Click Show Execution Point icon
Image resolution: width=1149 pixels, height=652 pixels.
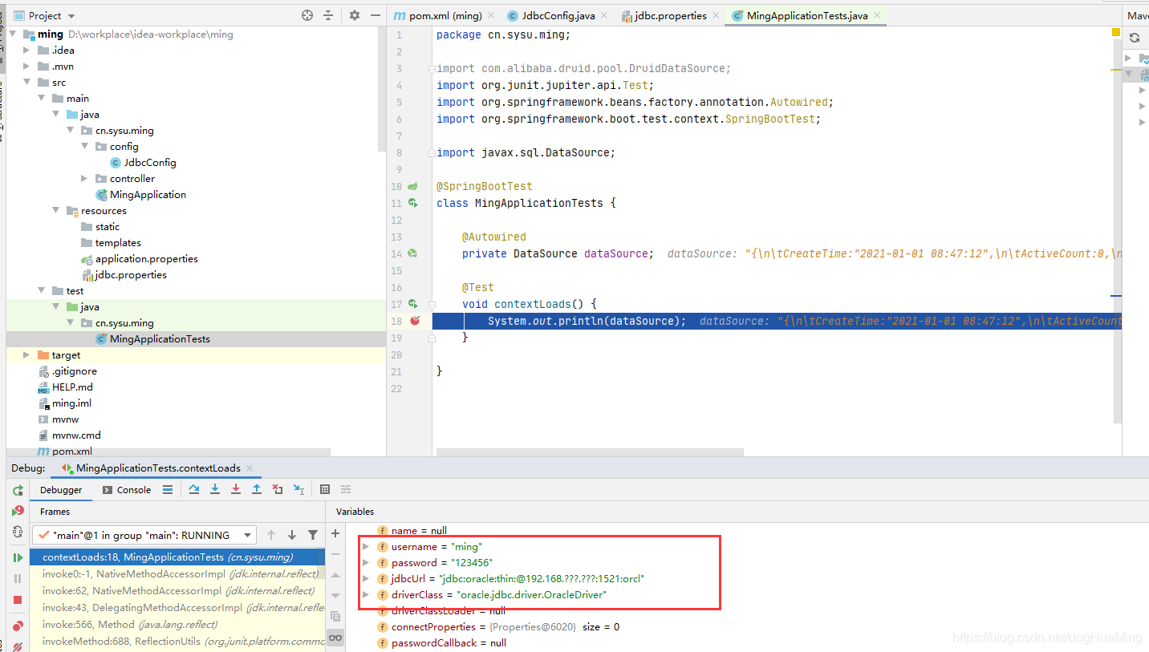pyautogui.click(x=167, y=489)
